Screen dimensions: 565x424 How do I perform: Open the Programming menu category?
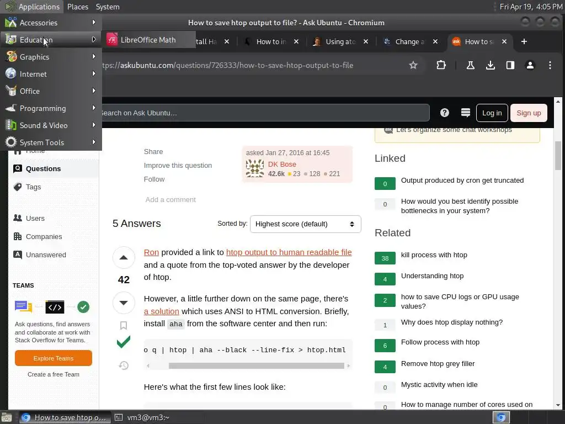[x=51, y=108]
